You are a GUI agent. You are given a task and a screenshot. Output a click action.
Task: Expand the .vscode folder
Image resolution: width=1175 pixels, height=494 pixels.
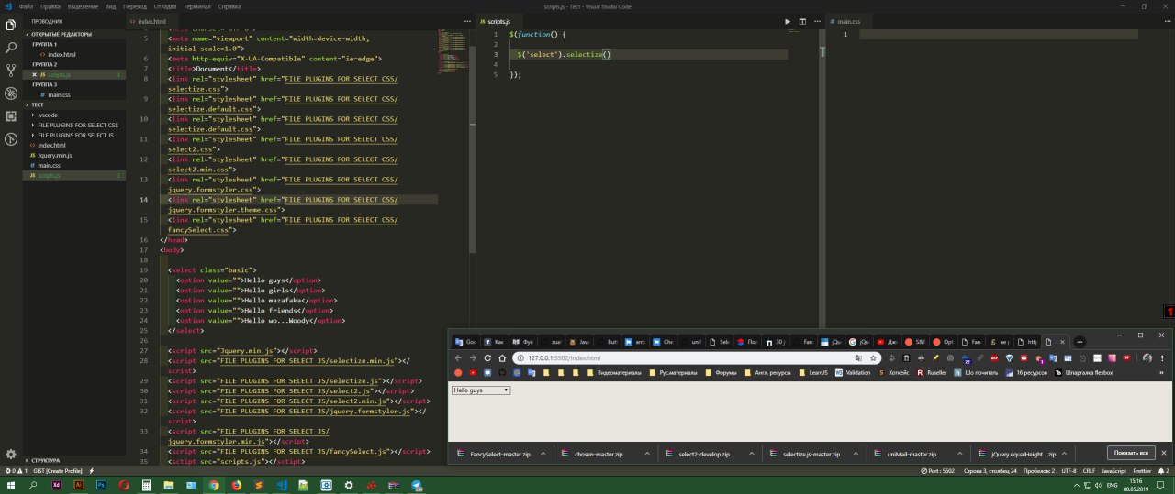point(48,115)
